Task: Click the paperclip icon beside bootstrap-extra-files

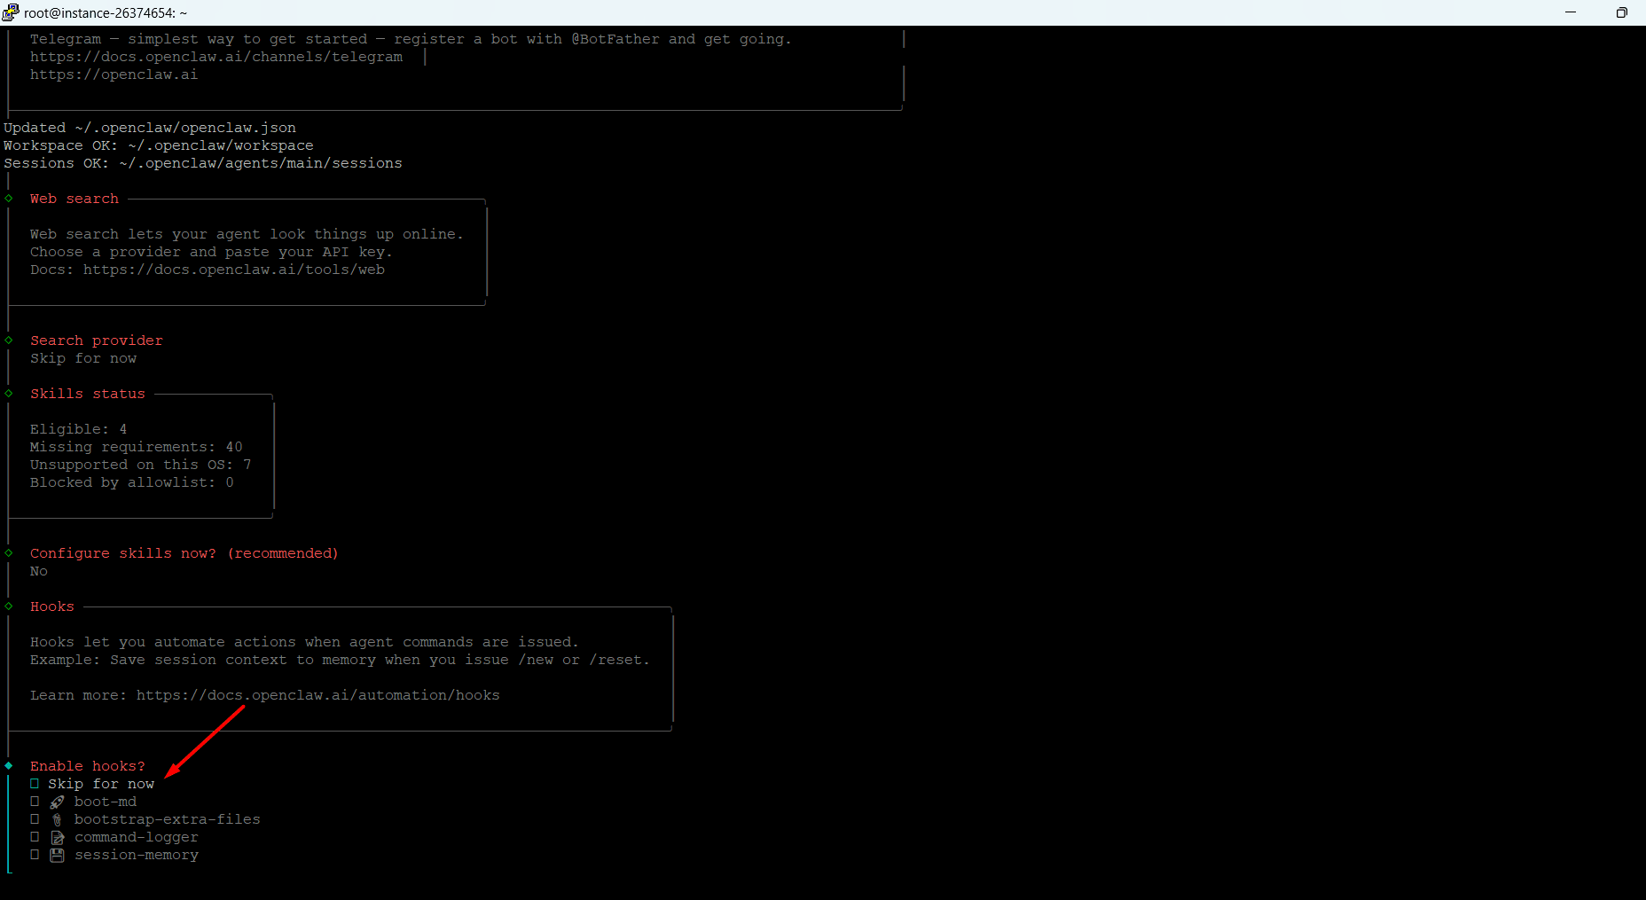Action: point(57,819)
